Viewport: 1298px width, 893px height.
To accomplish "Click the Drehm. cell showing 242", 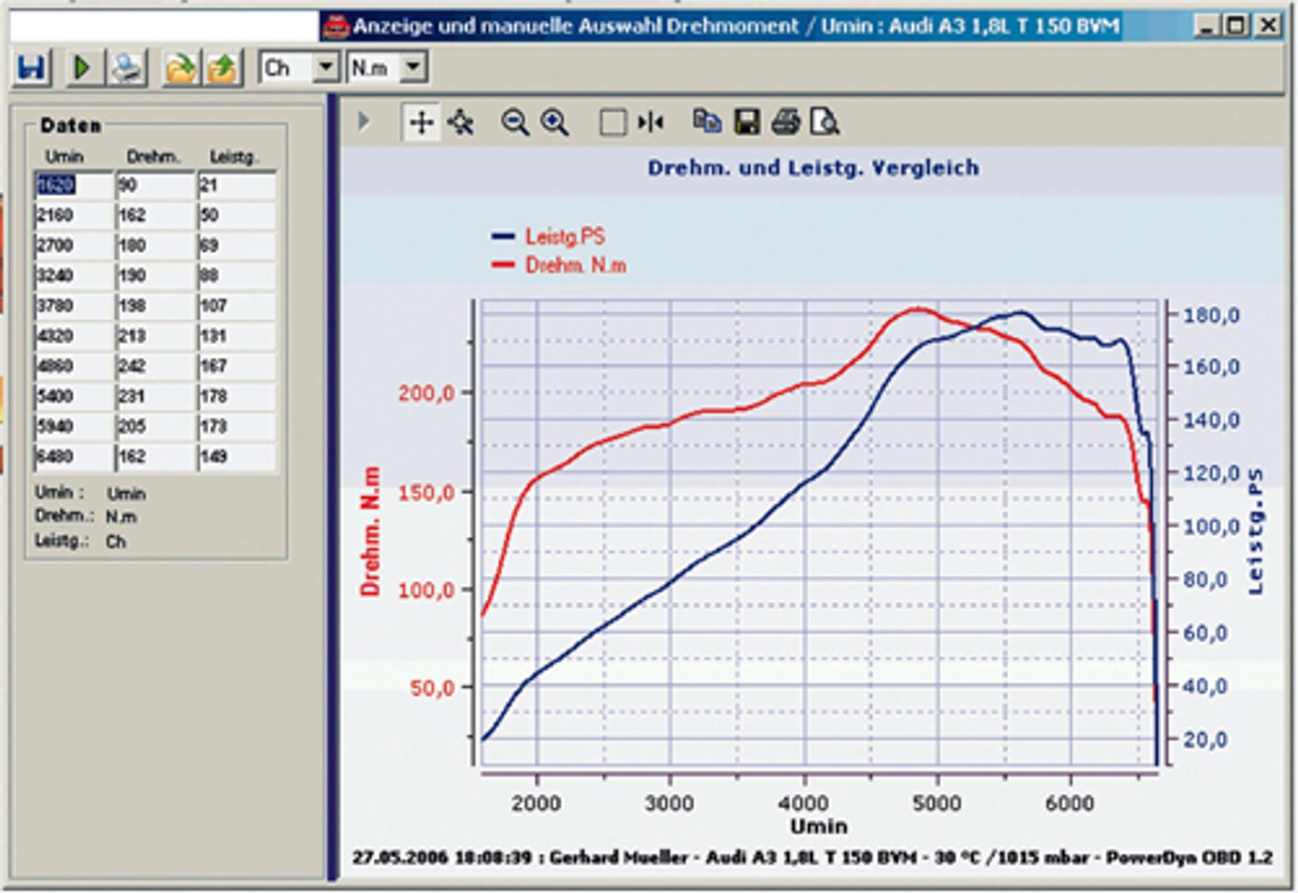I will click(x=155, y=366).
